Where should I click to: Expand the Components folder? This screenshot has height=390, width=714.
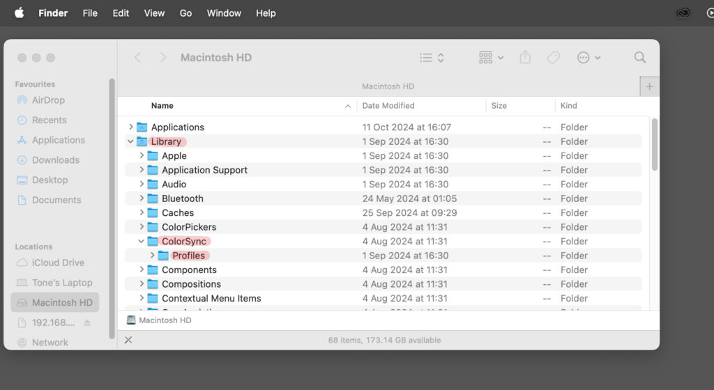click(141, 270)
